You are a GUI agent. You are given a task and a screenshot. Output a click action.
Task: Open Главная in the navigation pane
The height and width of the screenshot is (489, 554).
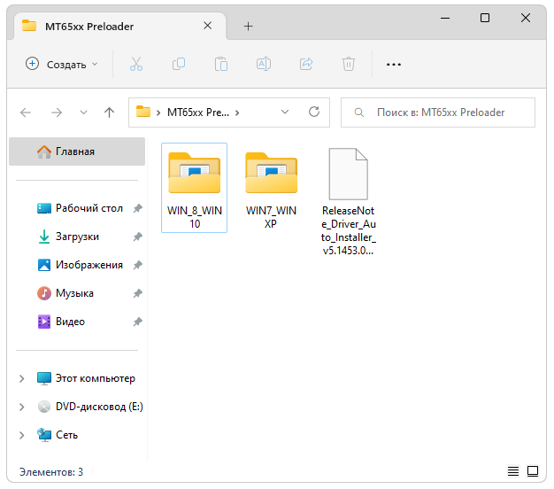(77, 151)
